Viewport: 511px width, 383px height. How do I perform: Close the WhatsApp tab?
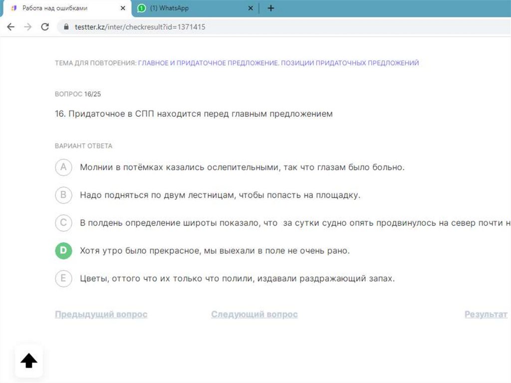pyautogui.click(x=251, y=8)
